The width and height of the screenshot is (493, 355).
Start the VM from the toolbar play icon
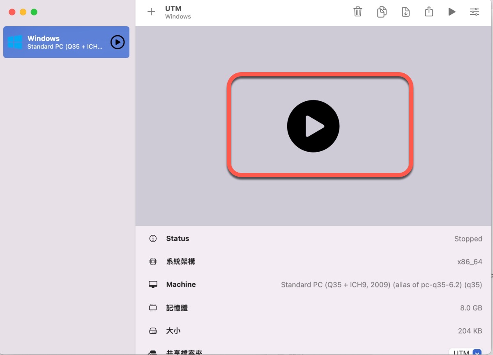tap(452, 12)
